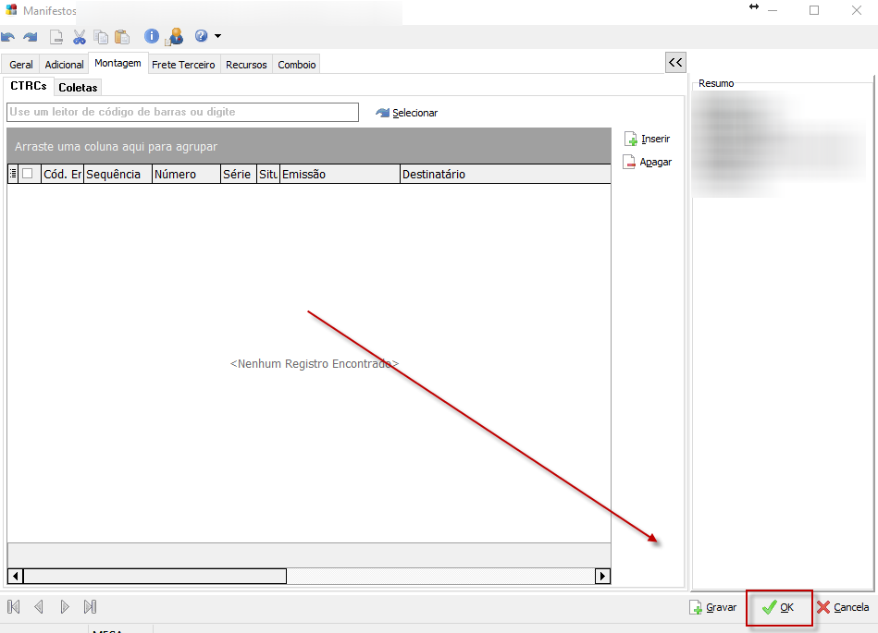The height and width of the screenshot is (633, 878).
Task: Open the blue information icon
Action: click(151, 37)
